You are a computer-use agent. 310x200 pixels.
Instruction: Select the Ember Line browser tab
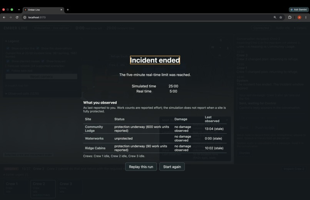(43, 10)
